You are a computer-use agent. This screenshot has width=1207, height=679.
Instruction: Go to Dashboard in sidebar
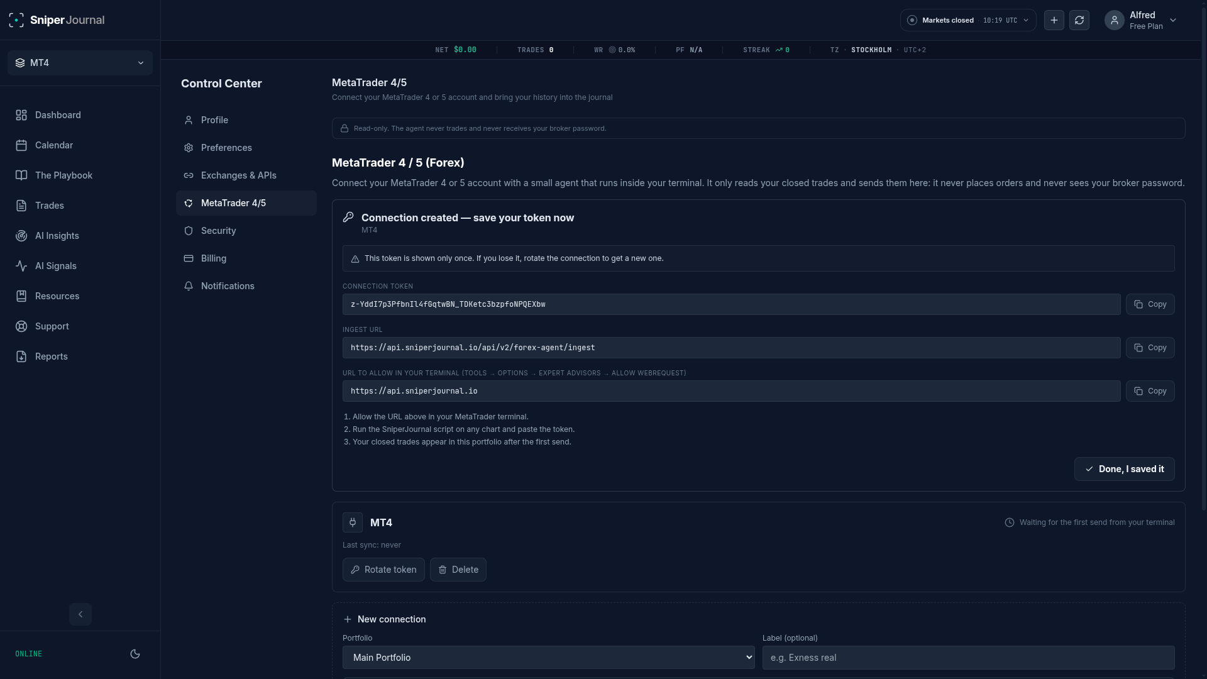pos(80,115)
